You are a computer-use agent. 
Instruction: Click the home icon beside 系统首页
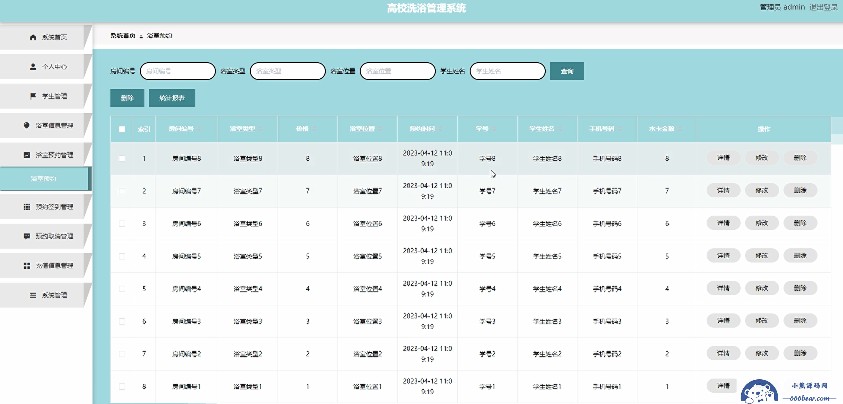point(33,37)
